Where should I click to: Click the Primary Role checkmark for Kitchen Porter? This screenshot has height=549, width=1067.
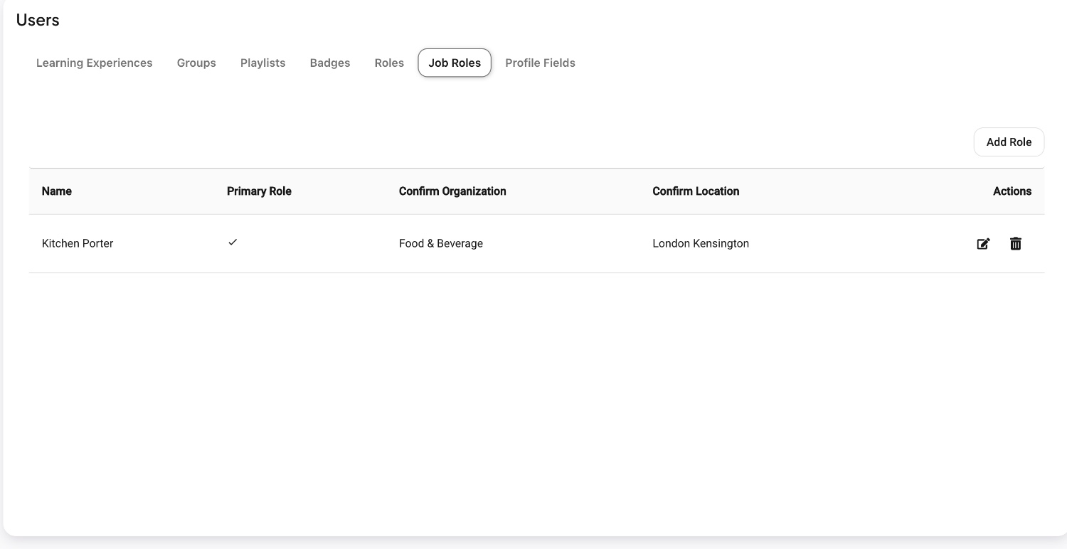click(x=233, y=242)
